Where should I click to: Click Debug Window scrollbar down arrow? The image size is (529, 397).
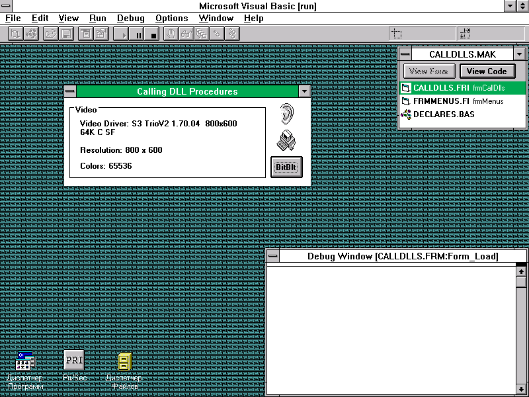point(521,389)
